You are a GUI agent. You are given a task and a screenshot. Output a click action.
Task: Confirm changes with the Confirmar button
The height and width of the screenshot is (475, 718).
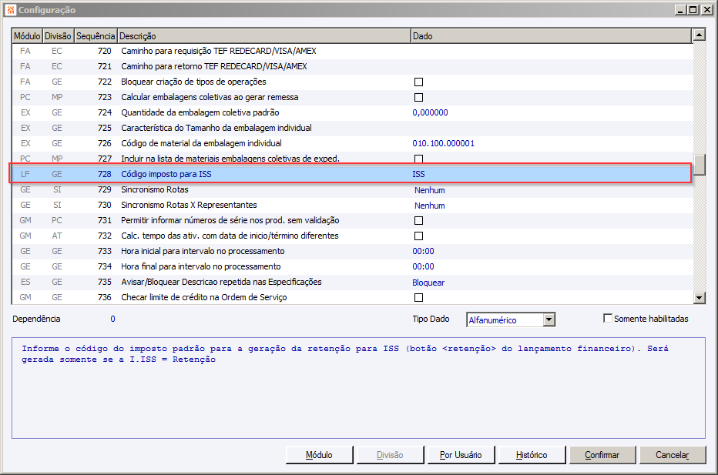tap(602, 455)
